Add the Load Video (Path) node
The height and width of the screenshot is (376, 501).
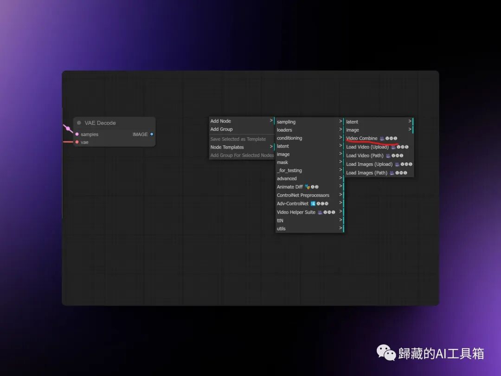(x=379, y=156)
